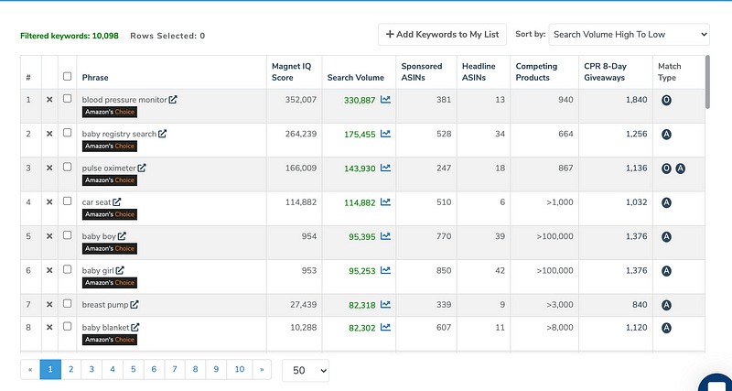
Task: View trend chart for 143,930 search volume
Action: click(x=385, y=168)
